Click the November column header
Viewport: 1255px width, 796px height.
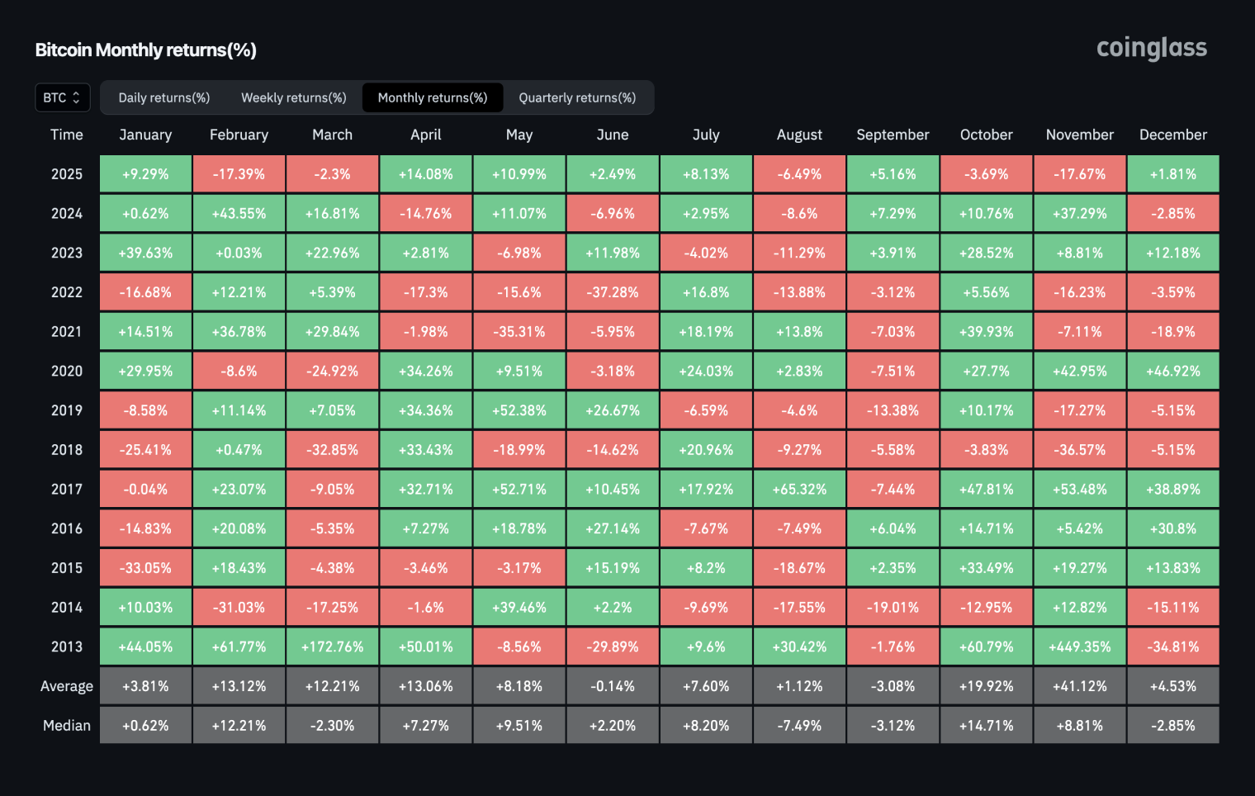[x=1079, y=135]
